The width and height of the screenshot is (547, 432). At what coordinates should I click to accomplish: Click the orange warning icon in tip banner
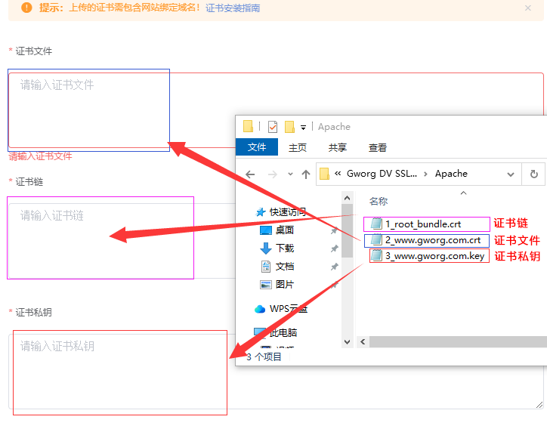[x=26, y=8]
